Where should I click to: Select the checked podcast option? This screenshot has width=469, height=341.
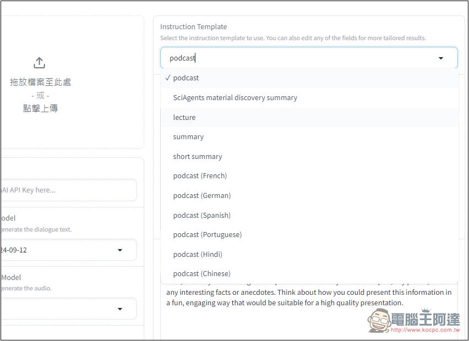point(309,78)
